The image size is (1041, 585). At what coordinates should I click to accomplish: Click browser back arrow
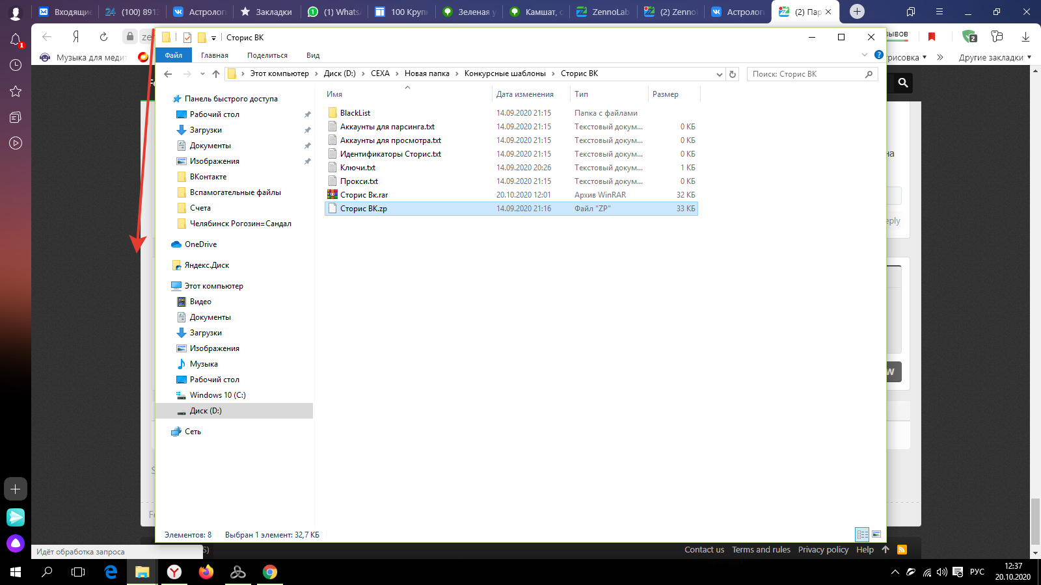[x=47, y=36]
